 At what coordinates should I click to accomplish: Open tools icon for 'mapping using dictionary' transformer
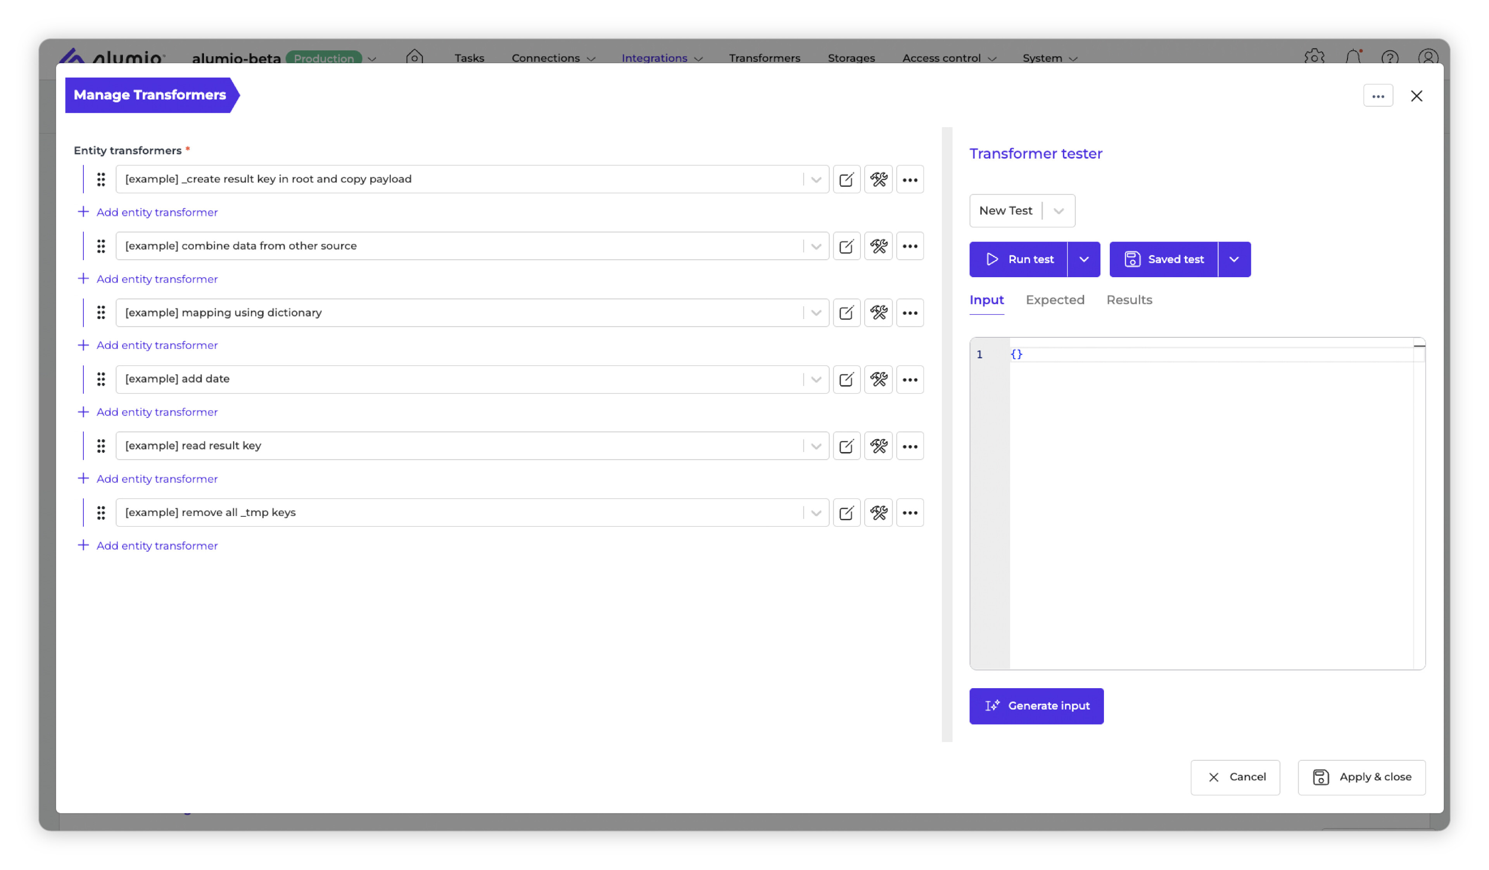879,313
